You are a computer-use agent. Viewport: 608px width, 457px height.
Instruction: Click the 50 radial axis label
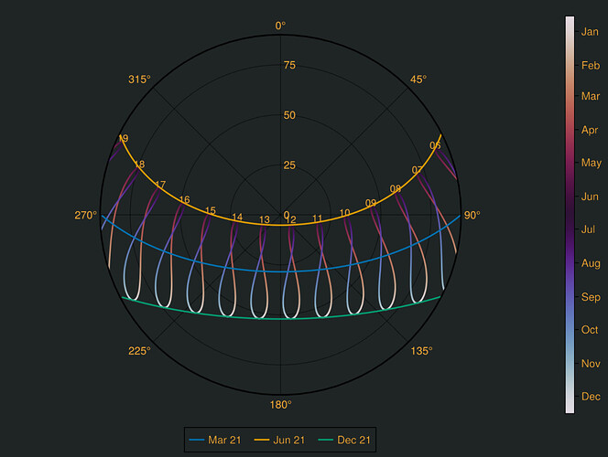[x=289, y=115]
